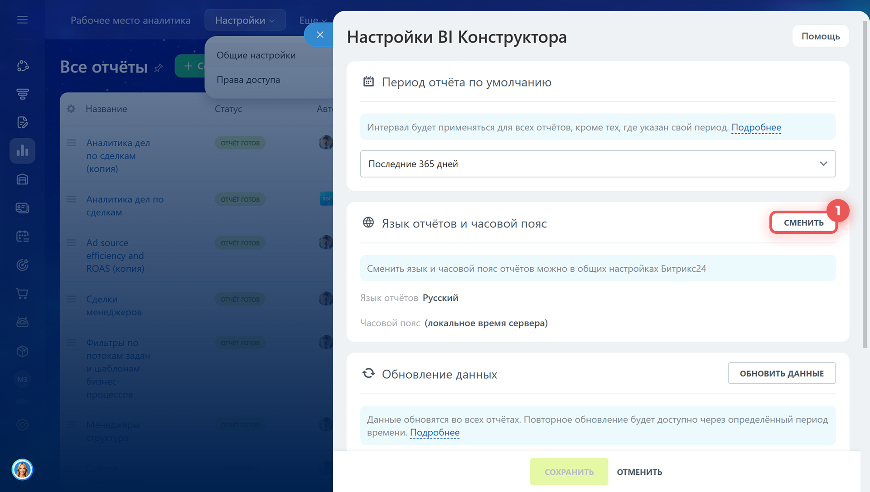
Task: Open sidebar settings gear icon
Action: click(x=22, y=424)
